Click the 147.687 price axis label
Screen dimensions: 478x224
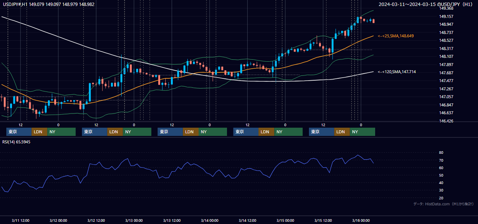[446, 72]
